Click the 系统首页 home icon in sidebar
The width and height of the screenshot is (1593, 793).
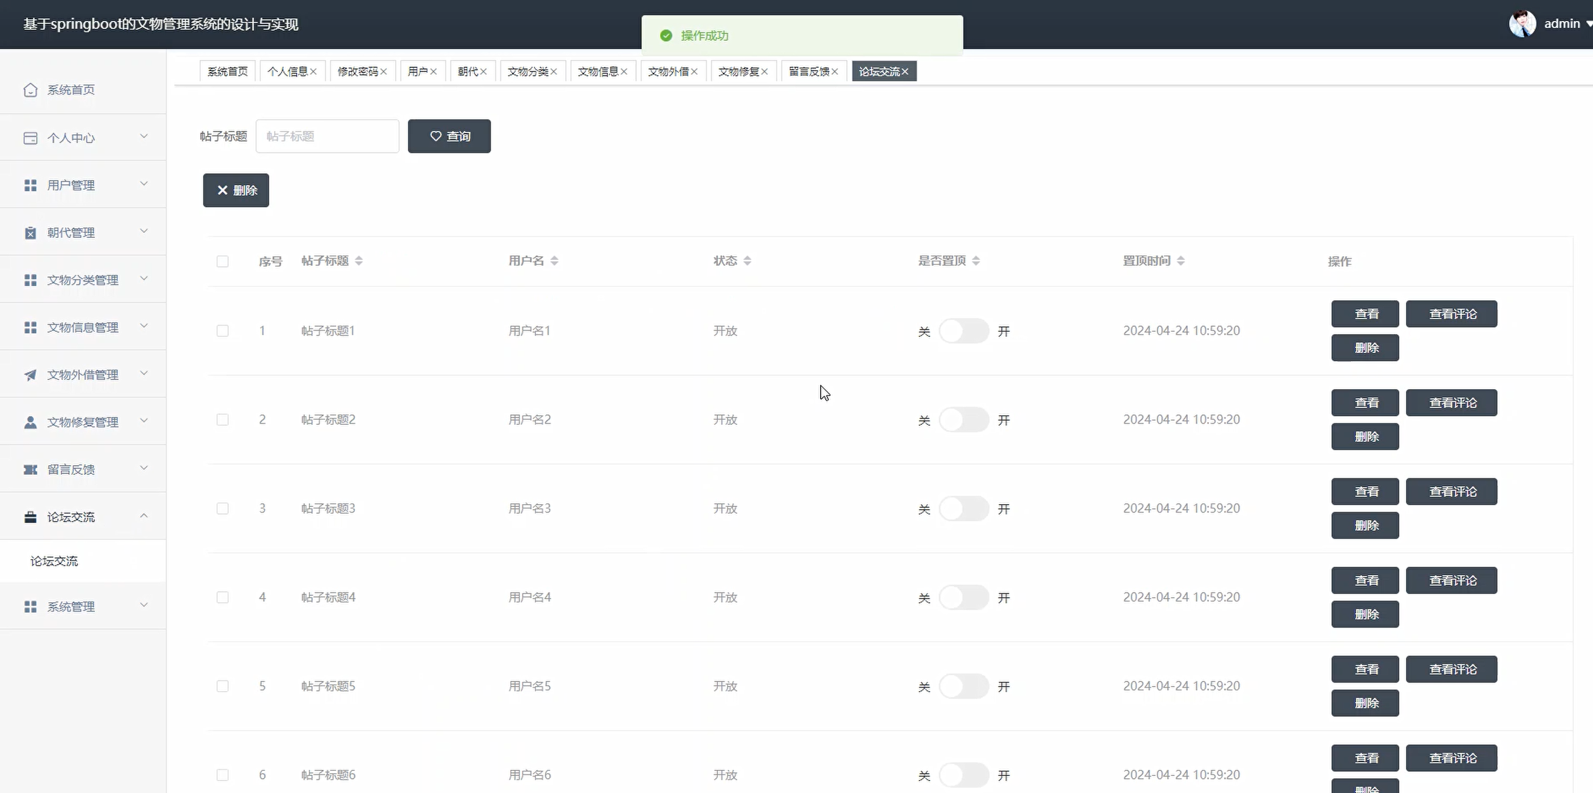(30, 90)
